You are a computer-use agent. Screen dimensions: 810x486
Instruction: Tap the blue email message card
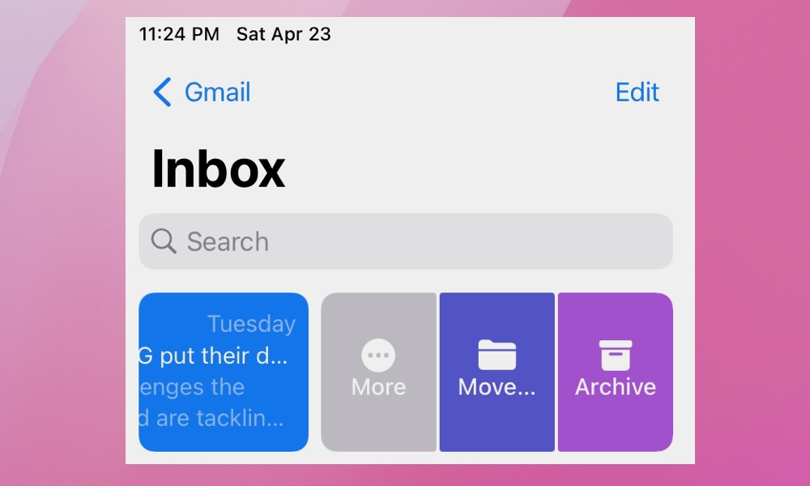tap(224, 371)
